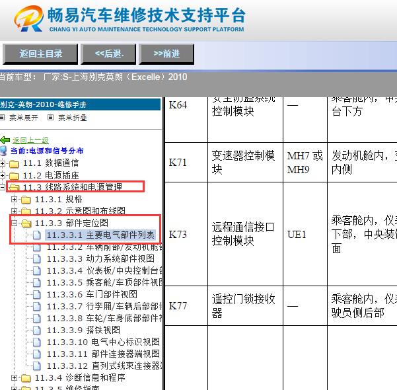Screen dimensions: 397x390
Task: Click the 11.3.3.9 page document icon
Action: 37,331
